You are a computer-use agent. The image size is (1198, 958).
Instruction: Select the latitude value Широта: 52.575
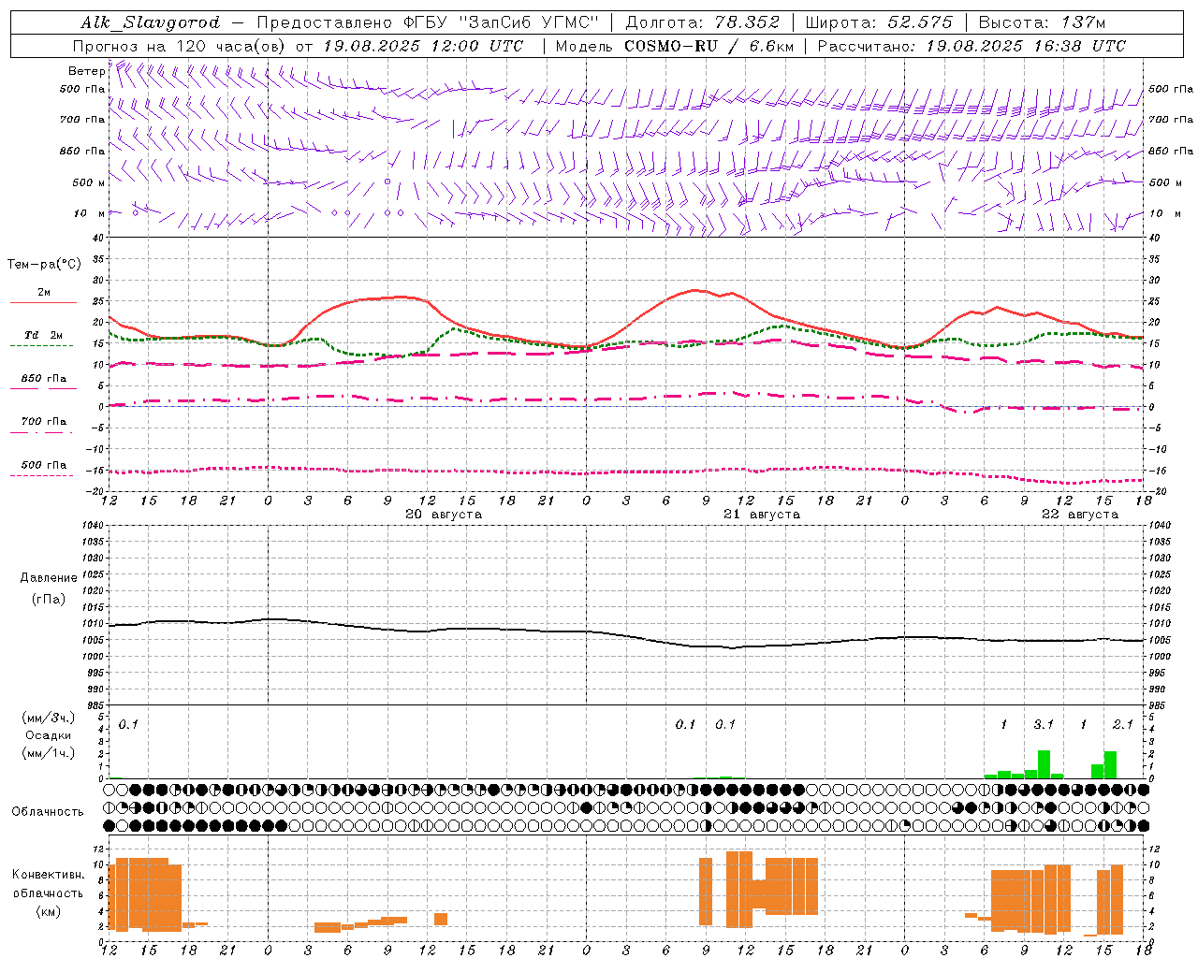tap(879, 22)
